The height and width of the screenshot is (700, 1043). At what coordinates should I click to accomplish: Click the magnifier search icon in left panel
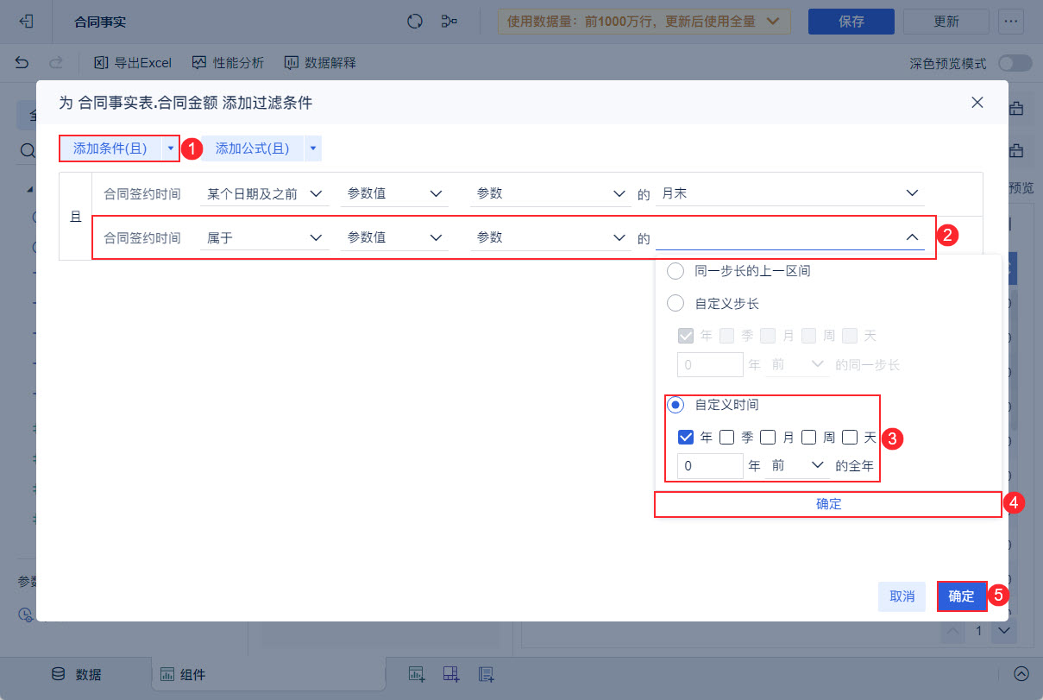28,151
